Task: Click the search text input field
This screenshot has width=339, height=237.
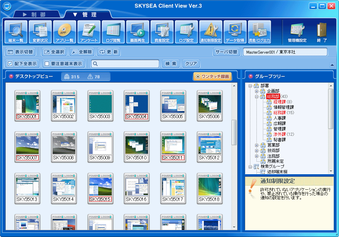Action: [125, 63]
